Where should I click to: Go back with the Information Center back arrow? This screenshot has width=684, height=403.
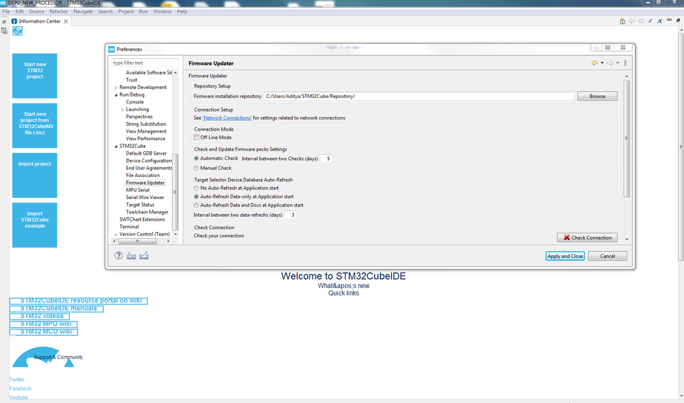pyautogui.click(x=632, y=21)
